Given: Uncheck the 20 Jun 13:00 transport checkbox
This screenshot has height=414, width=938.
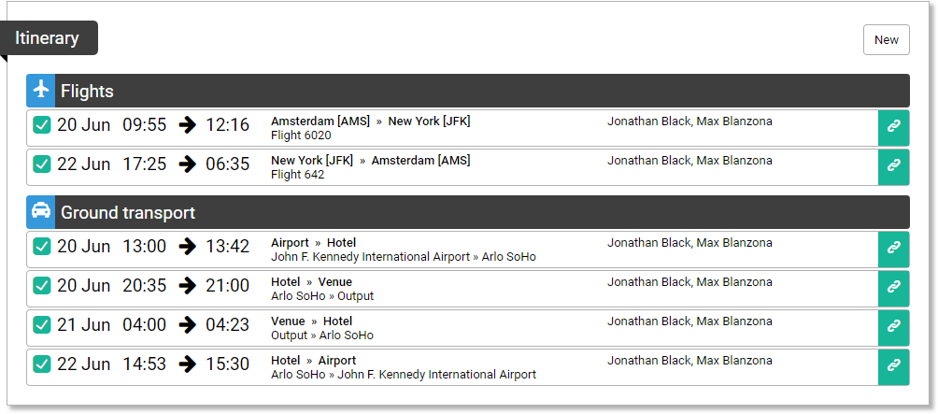Looking at the screenshot, I should coord(41,246).
